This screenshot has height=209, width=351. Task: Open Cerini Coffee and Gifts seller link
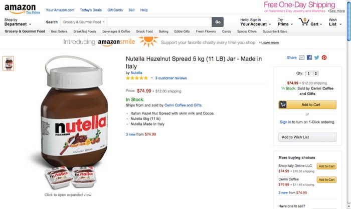[183, 105]
